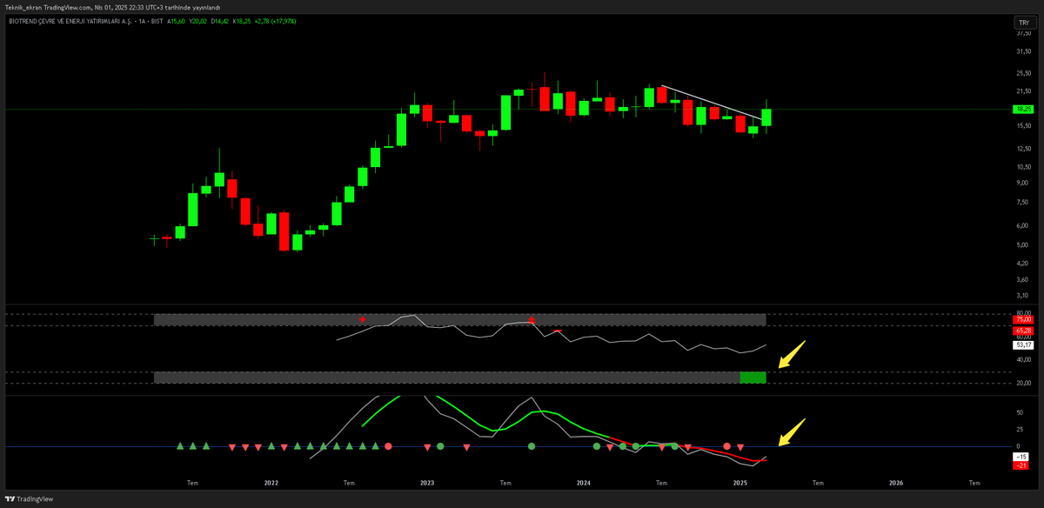Click the 20,00 indicator scale label

[x=1023, y=384]
